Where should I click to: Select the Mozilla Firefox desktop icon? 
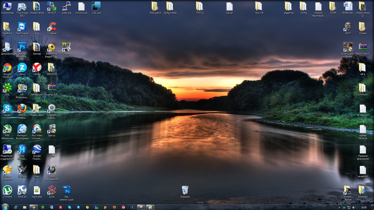(x=22, y=108)
